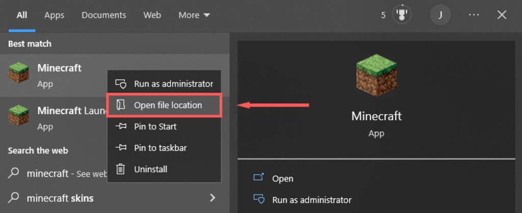Choose Uninstall in context menu
522x213 pixels.
click(x=164, y=169)
